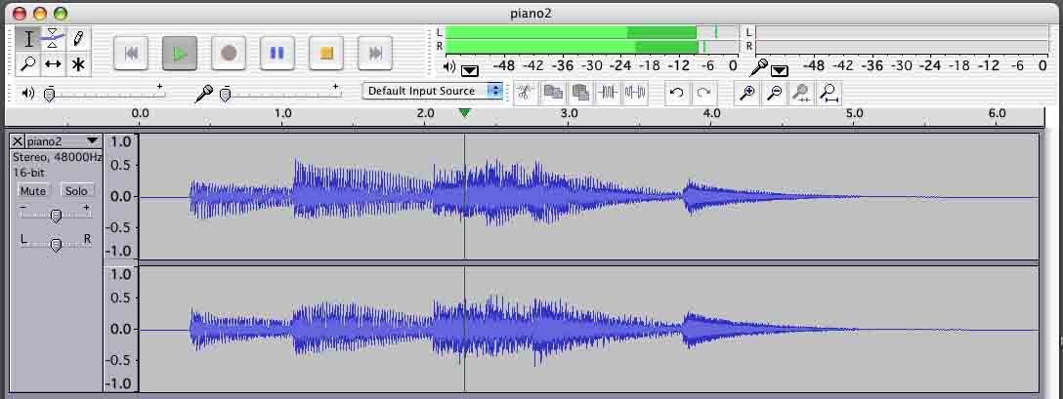Image resolution: width=1063 pixels, height=399 pixels.
Task: Select the Multi-tool asterisk icon
Action: [78, 64]
